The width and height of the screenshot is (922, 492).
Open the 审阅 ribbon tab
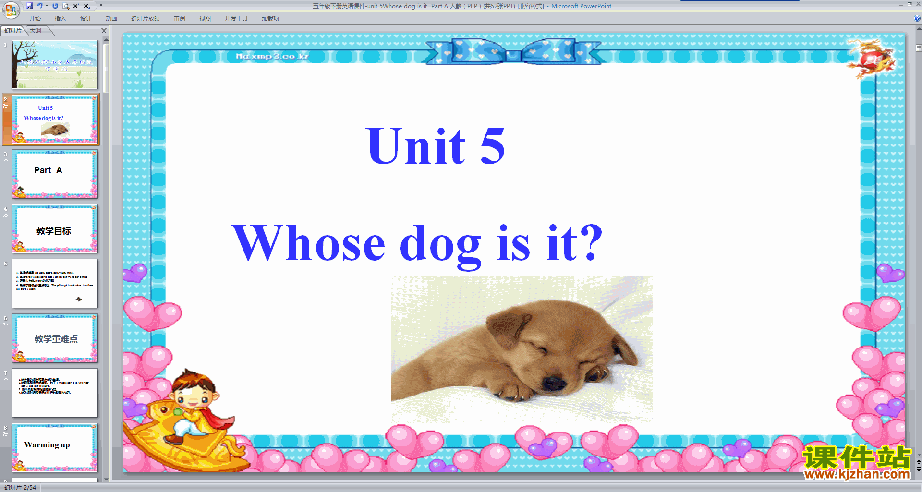coord(180,19)
